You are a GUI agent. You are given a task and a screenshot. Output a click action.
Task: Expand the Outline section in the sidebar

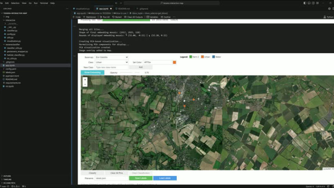tap(7, 176)
